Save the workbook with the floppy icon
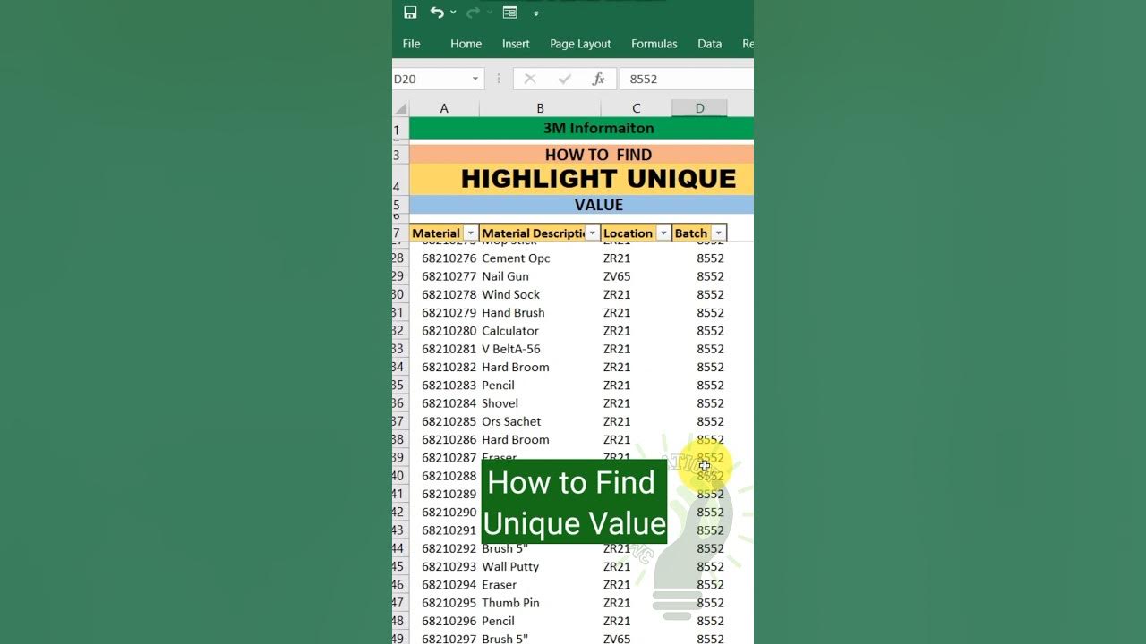Screen dimensions: 1146x644 tap(410, 13)
